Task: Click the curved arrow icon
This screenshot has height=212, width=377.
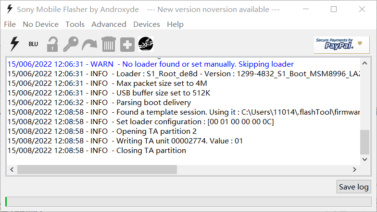Action: click(x=89, y=44)
